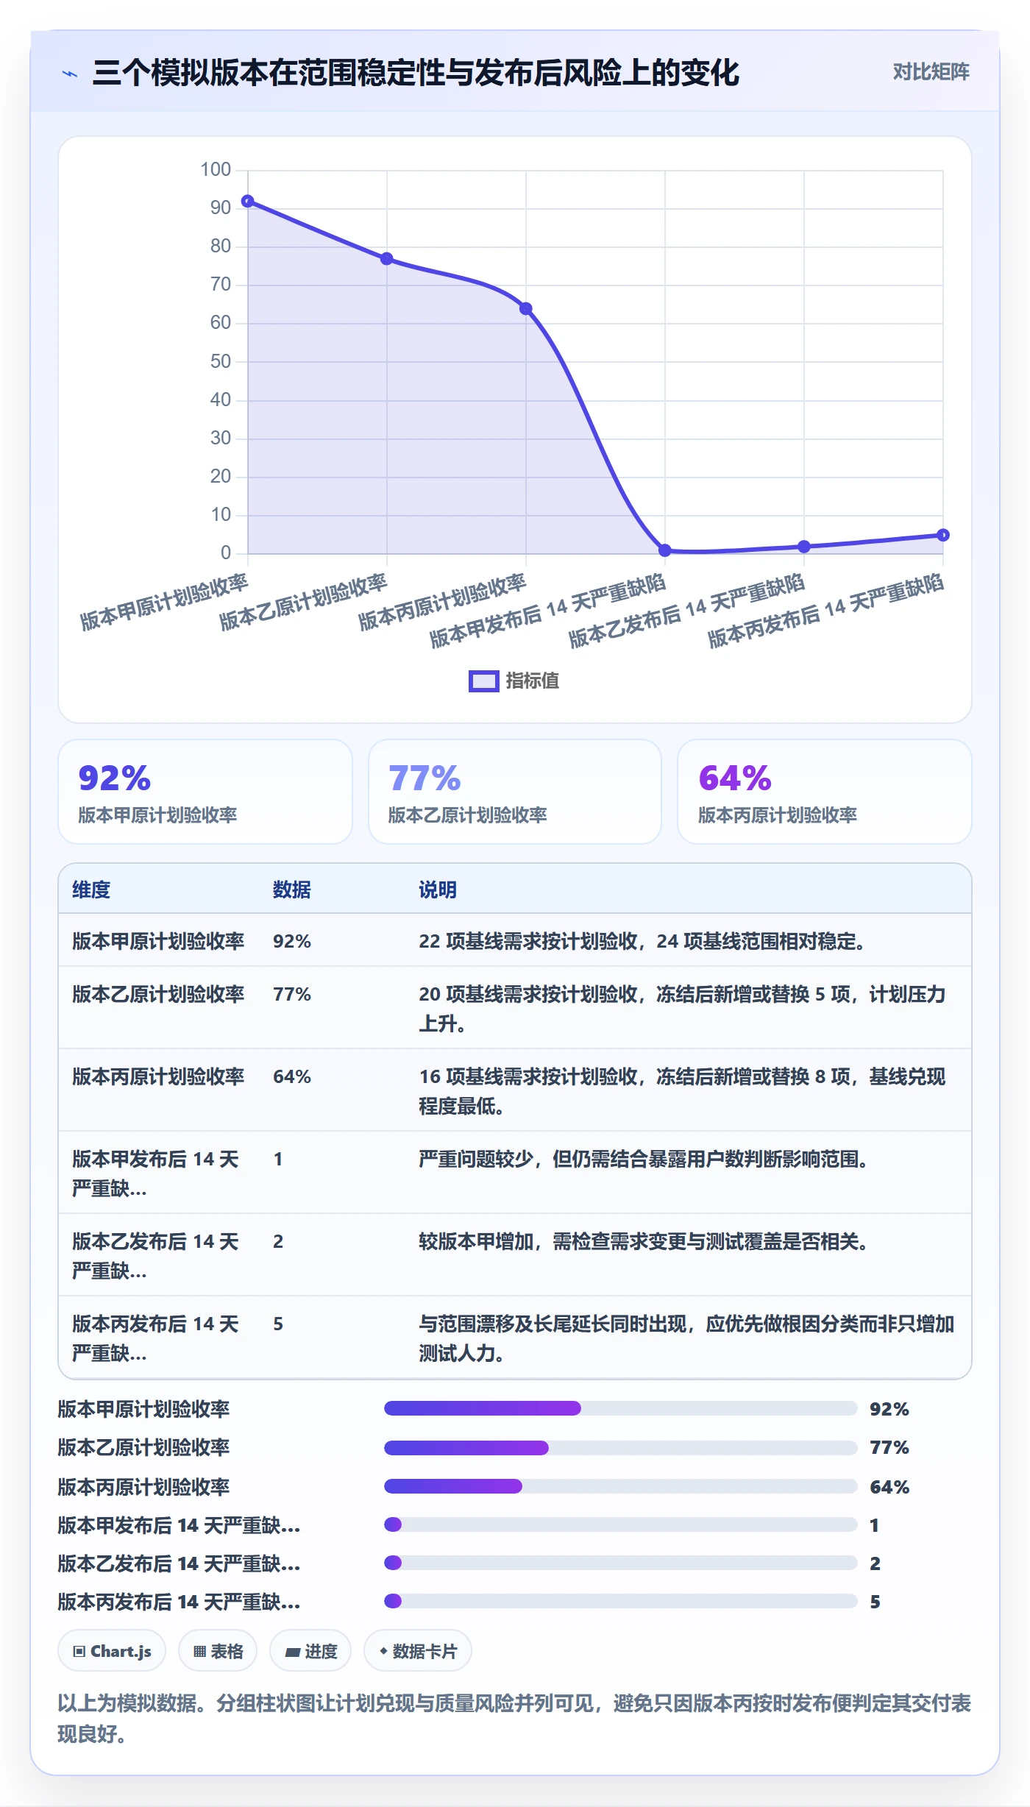The width and height of the screenshot is (1030, 1807).
Task: Click the 92% progress bar for 版本甲
Action: click(620, 1408)
